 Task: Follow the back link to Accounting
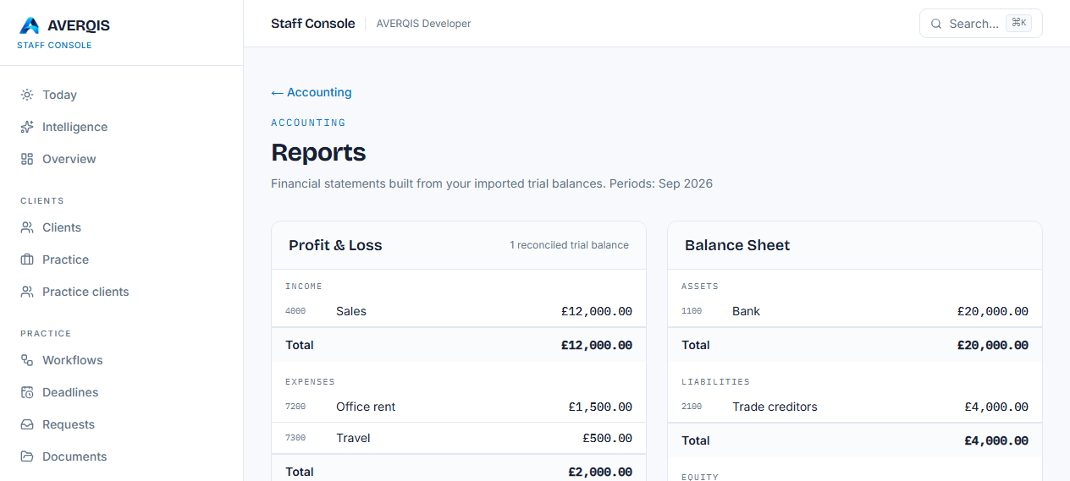[x=312, y=92]
